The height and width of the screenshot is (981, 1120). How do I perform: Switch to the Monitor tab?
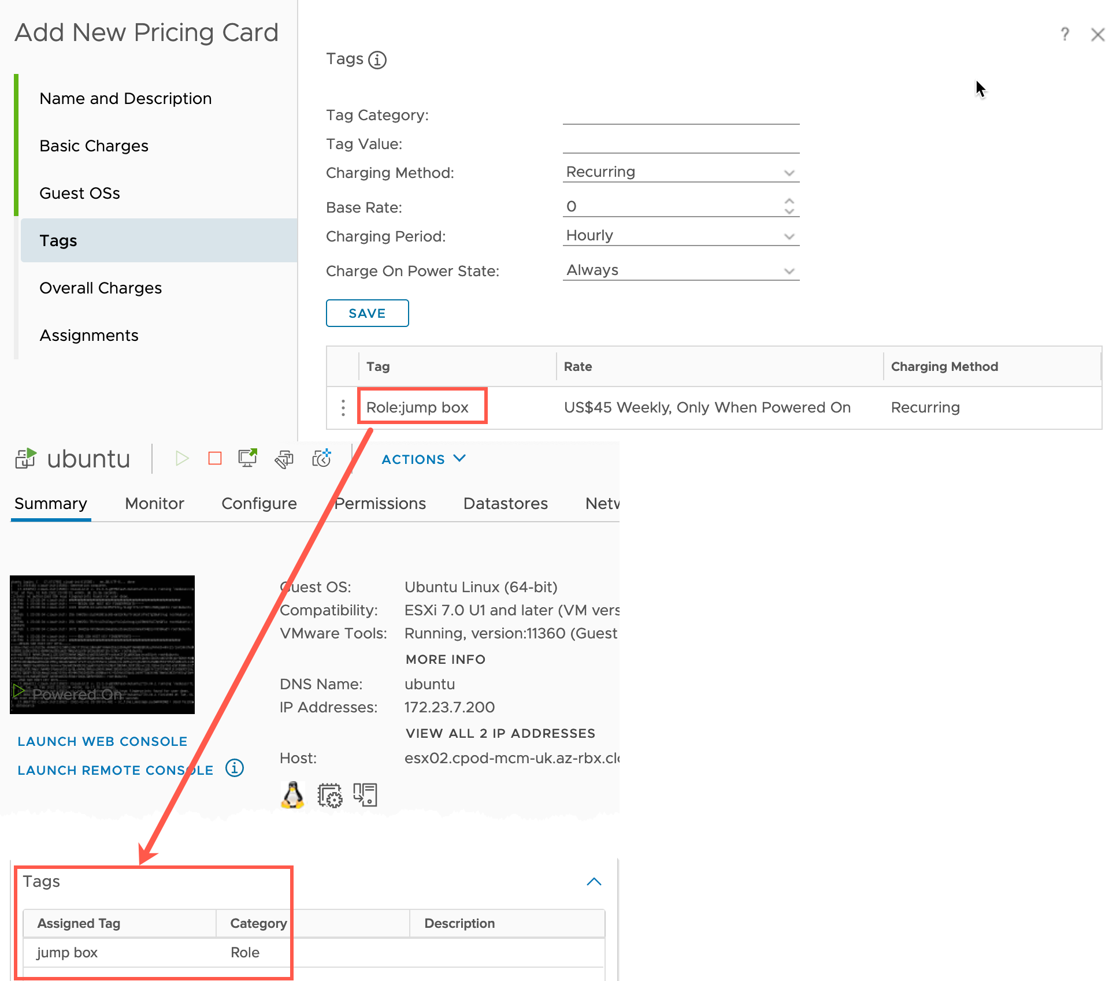154,504
